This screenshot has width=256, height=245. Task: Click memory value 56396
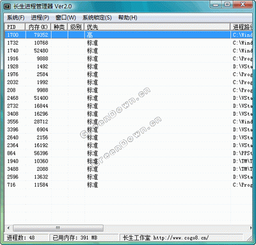coord(41,153)
